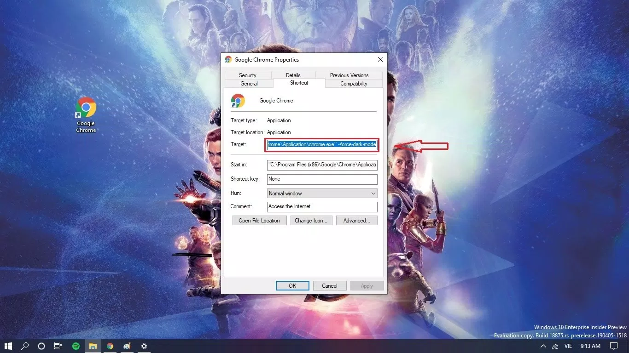
Task: Click the Chrome icon in the dialog title bar
Action: tap(228, 60)
